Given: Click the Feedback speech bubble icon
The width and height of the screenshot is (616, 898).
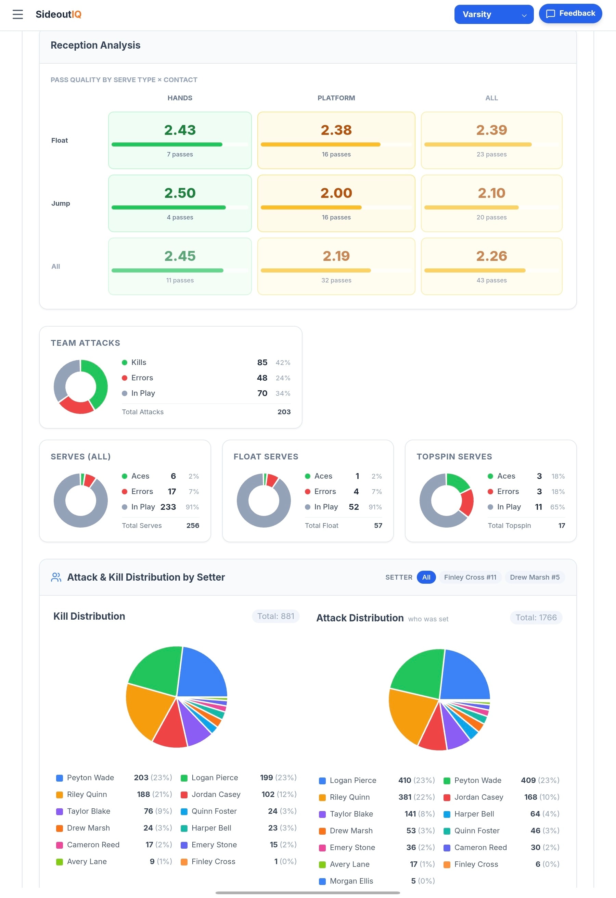Looking at the screenshot, I should [x=550, y=14].
